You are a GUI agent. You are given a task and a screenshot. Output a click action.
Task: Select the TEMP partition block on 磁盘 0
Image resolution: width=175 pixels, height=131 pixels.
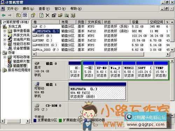point(161,70)
